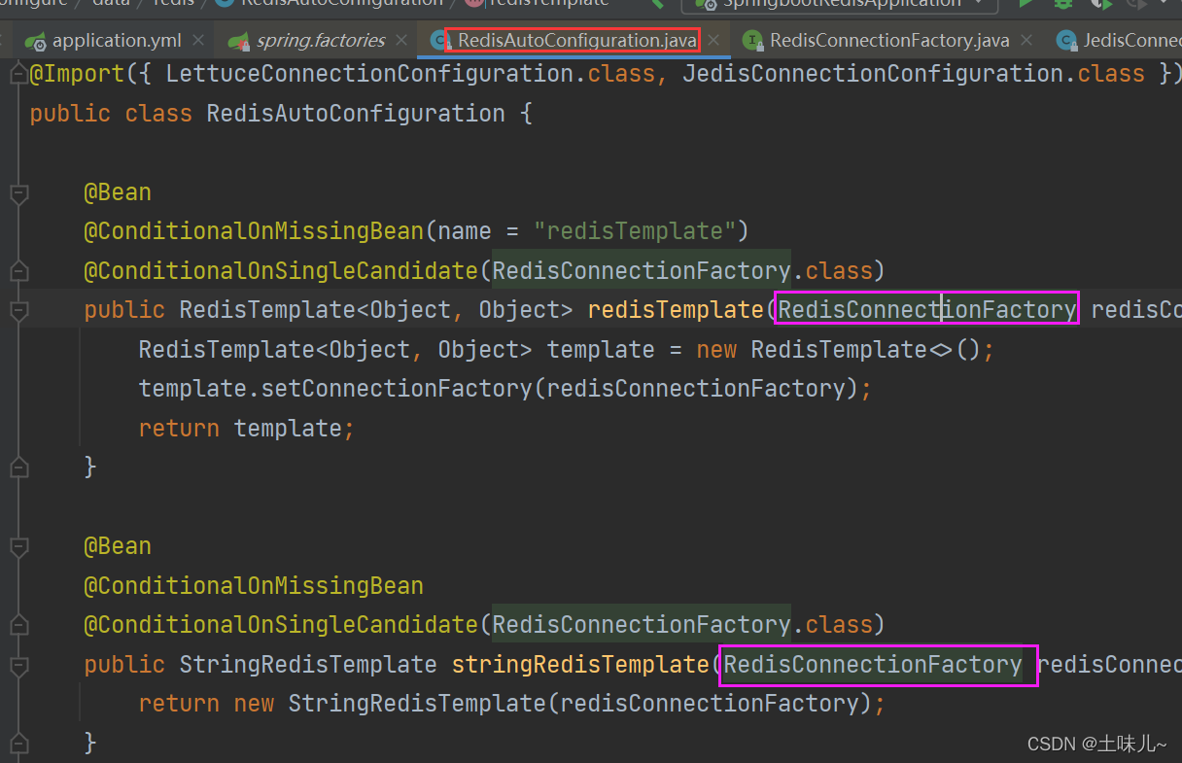Click the redisTemplate method name
This screenshot has width=1182, height=763.
676,310
